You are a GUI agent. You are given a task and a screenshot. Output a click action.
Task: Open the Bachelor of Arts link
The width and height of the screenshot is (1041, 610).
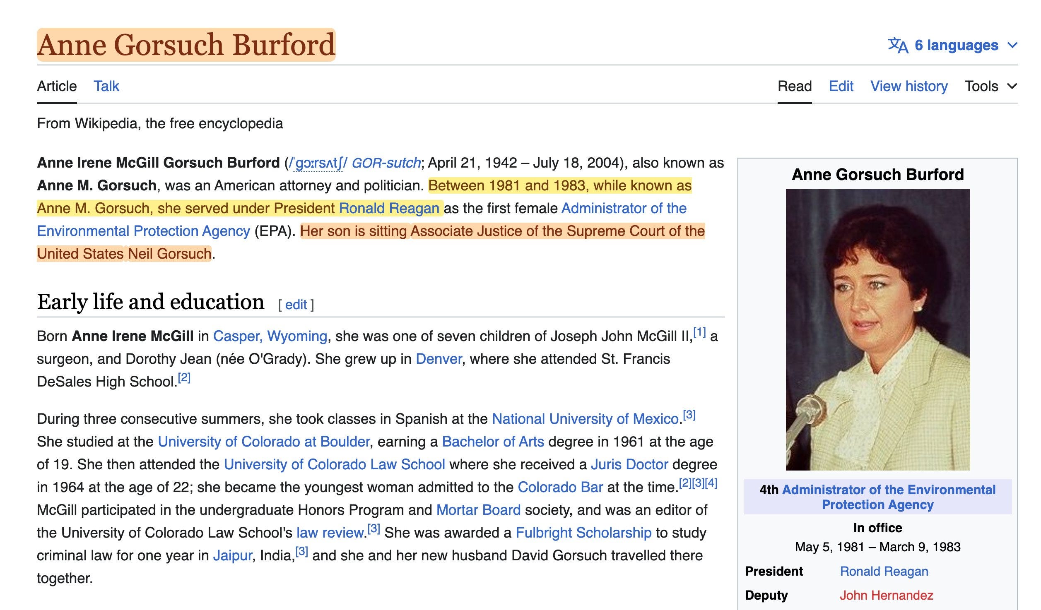click(x=493, y=442)
